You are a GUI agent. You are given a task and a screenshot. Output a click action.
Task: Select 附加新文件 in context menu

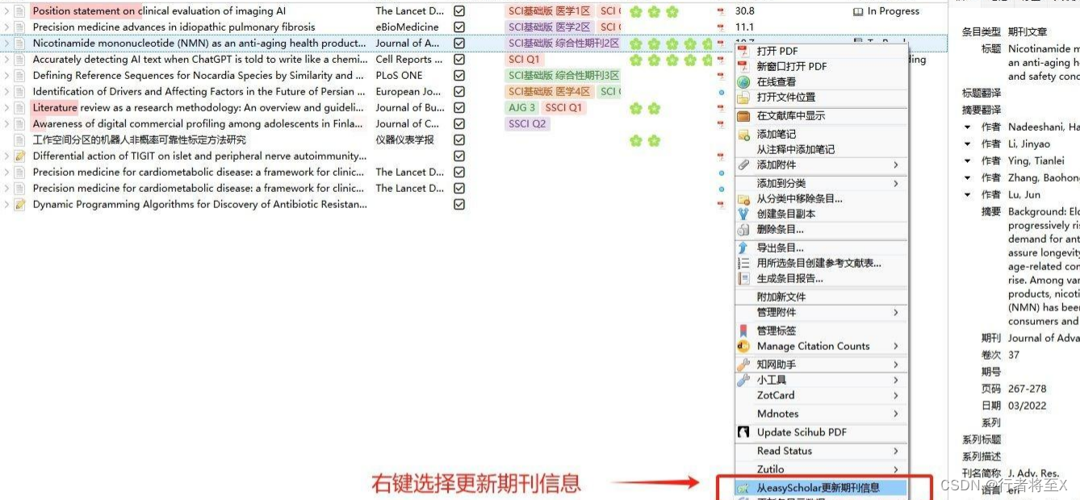[x=822, y=297]
